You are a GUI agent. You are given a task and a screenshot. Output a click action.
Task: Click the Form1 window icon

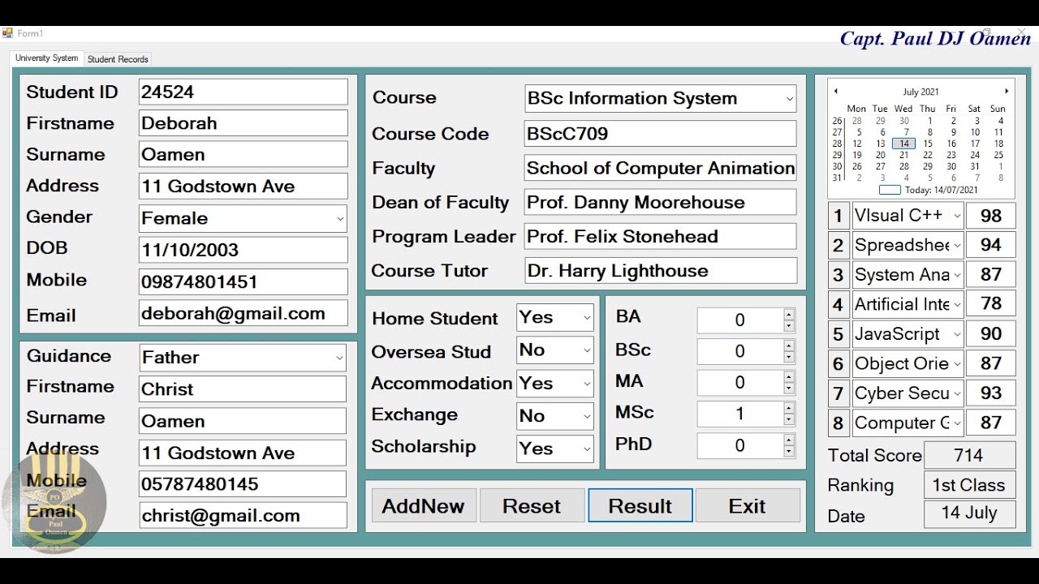pyautogui.click(x=7, y=33)
